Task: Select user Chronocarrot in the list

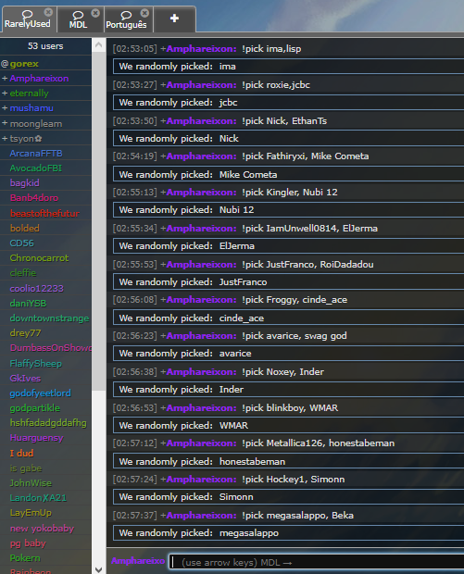Action: click(x=39, y=257)
